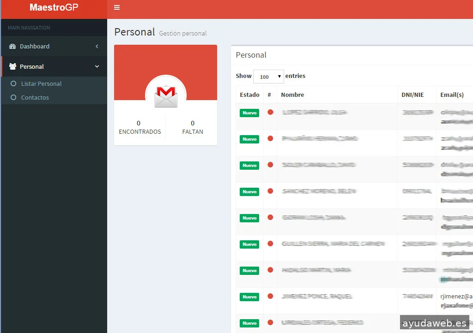
Task: Open the Show entries dropdown
Action: pos(268,77)
